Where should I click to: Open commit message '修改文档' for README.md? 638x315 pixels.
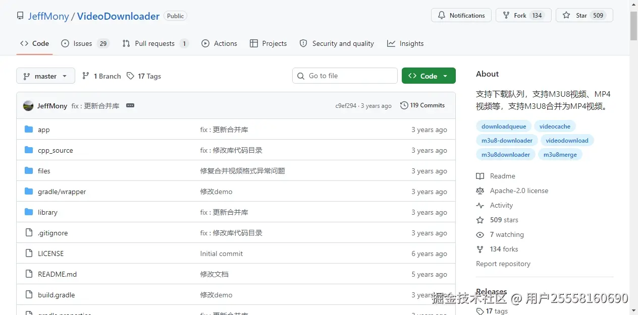[x=215, y=274]
